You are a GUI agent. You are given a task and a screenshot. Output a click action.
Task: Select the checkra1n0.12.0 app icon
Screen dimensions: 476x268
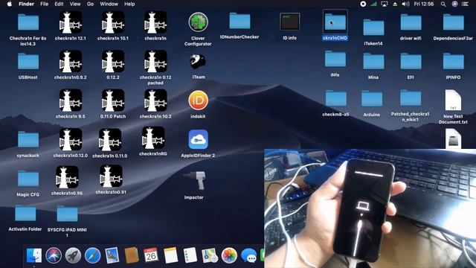coord(71,139)
